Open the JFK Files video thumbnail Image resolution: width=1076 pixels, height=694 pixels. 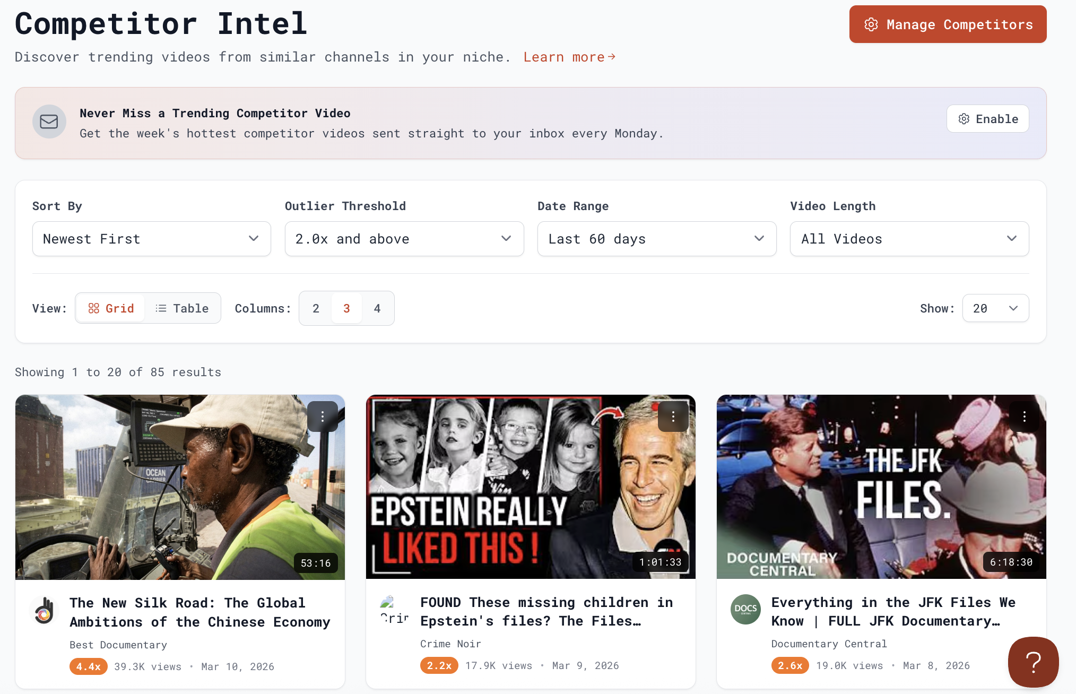click(x=881, y=487)
